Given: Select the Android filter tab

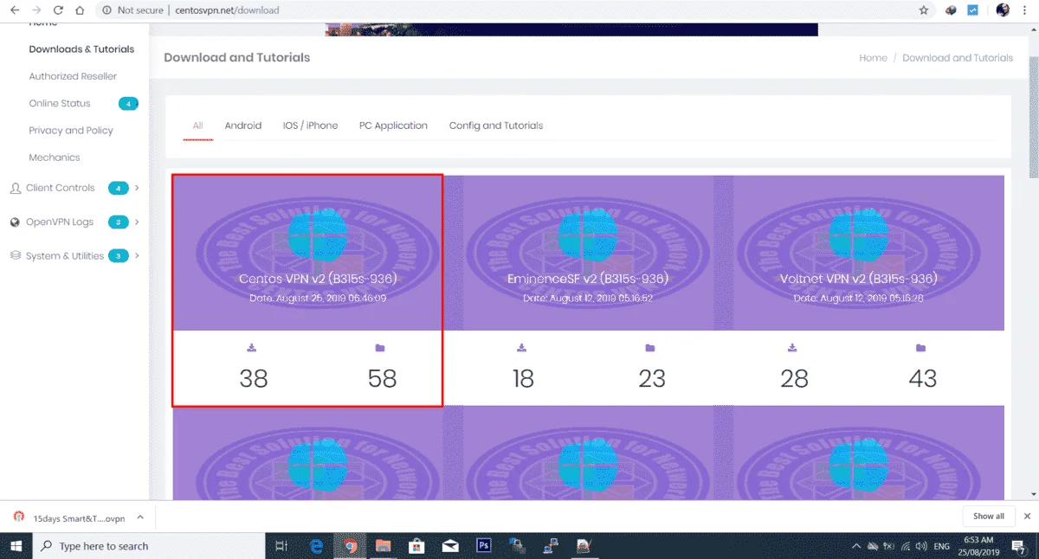Looking at the screenshot, I should click(x=243, y=125).
